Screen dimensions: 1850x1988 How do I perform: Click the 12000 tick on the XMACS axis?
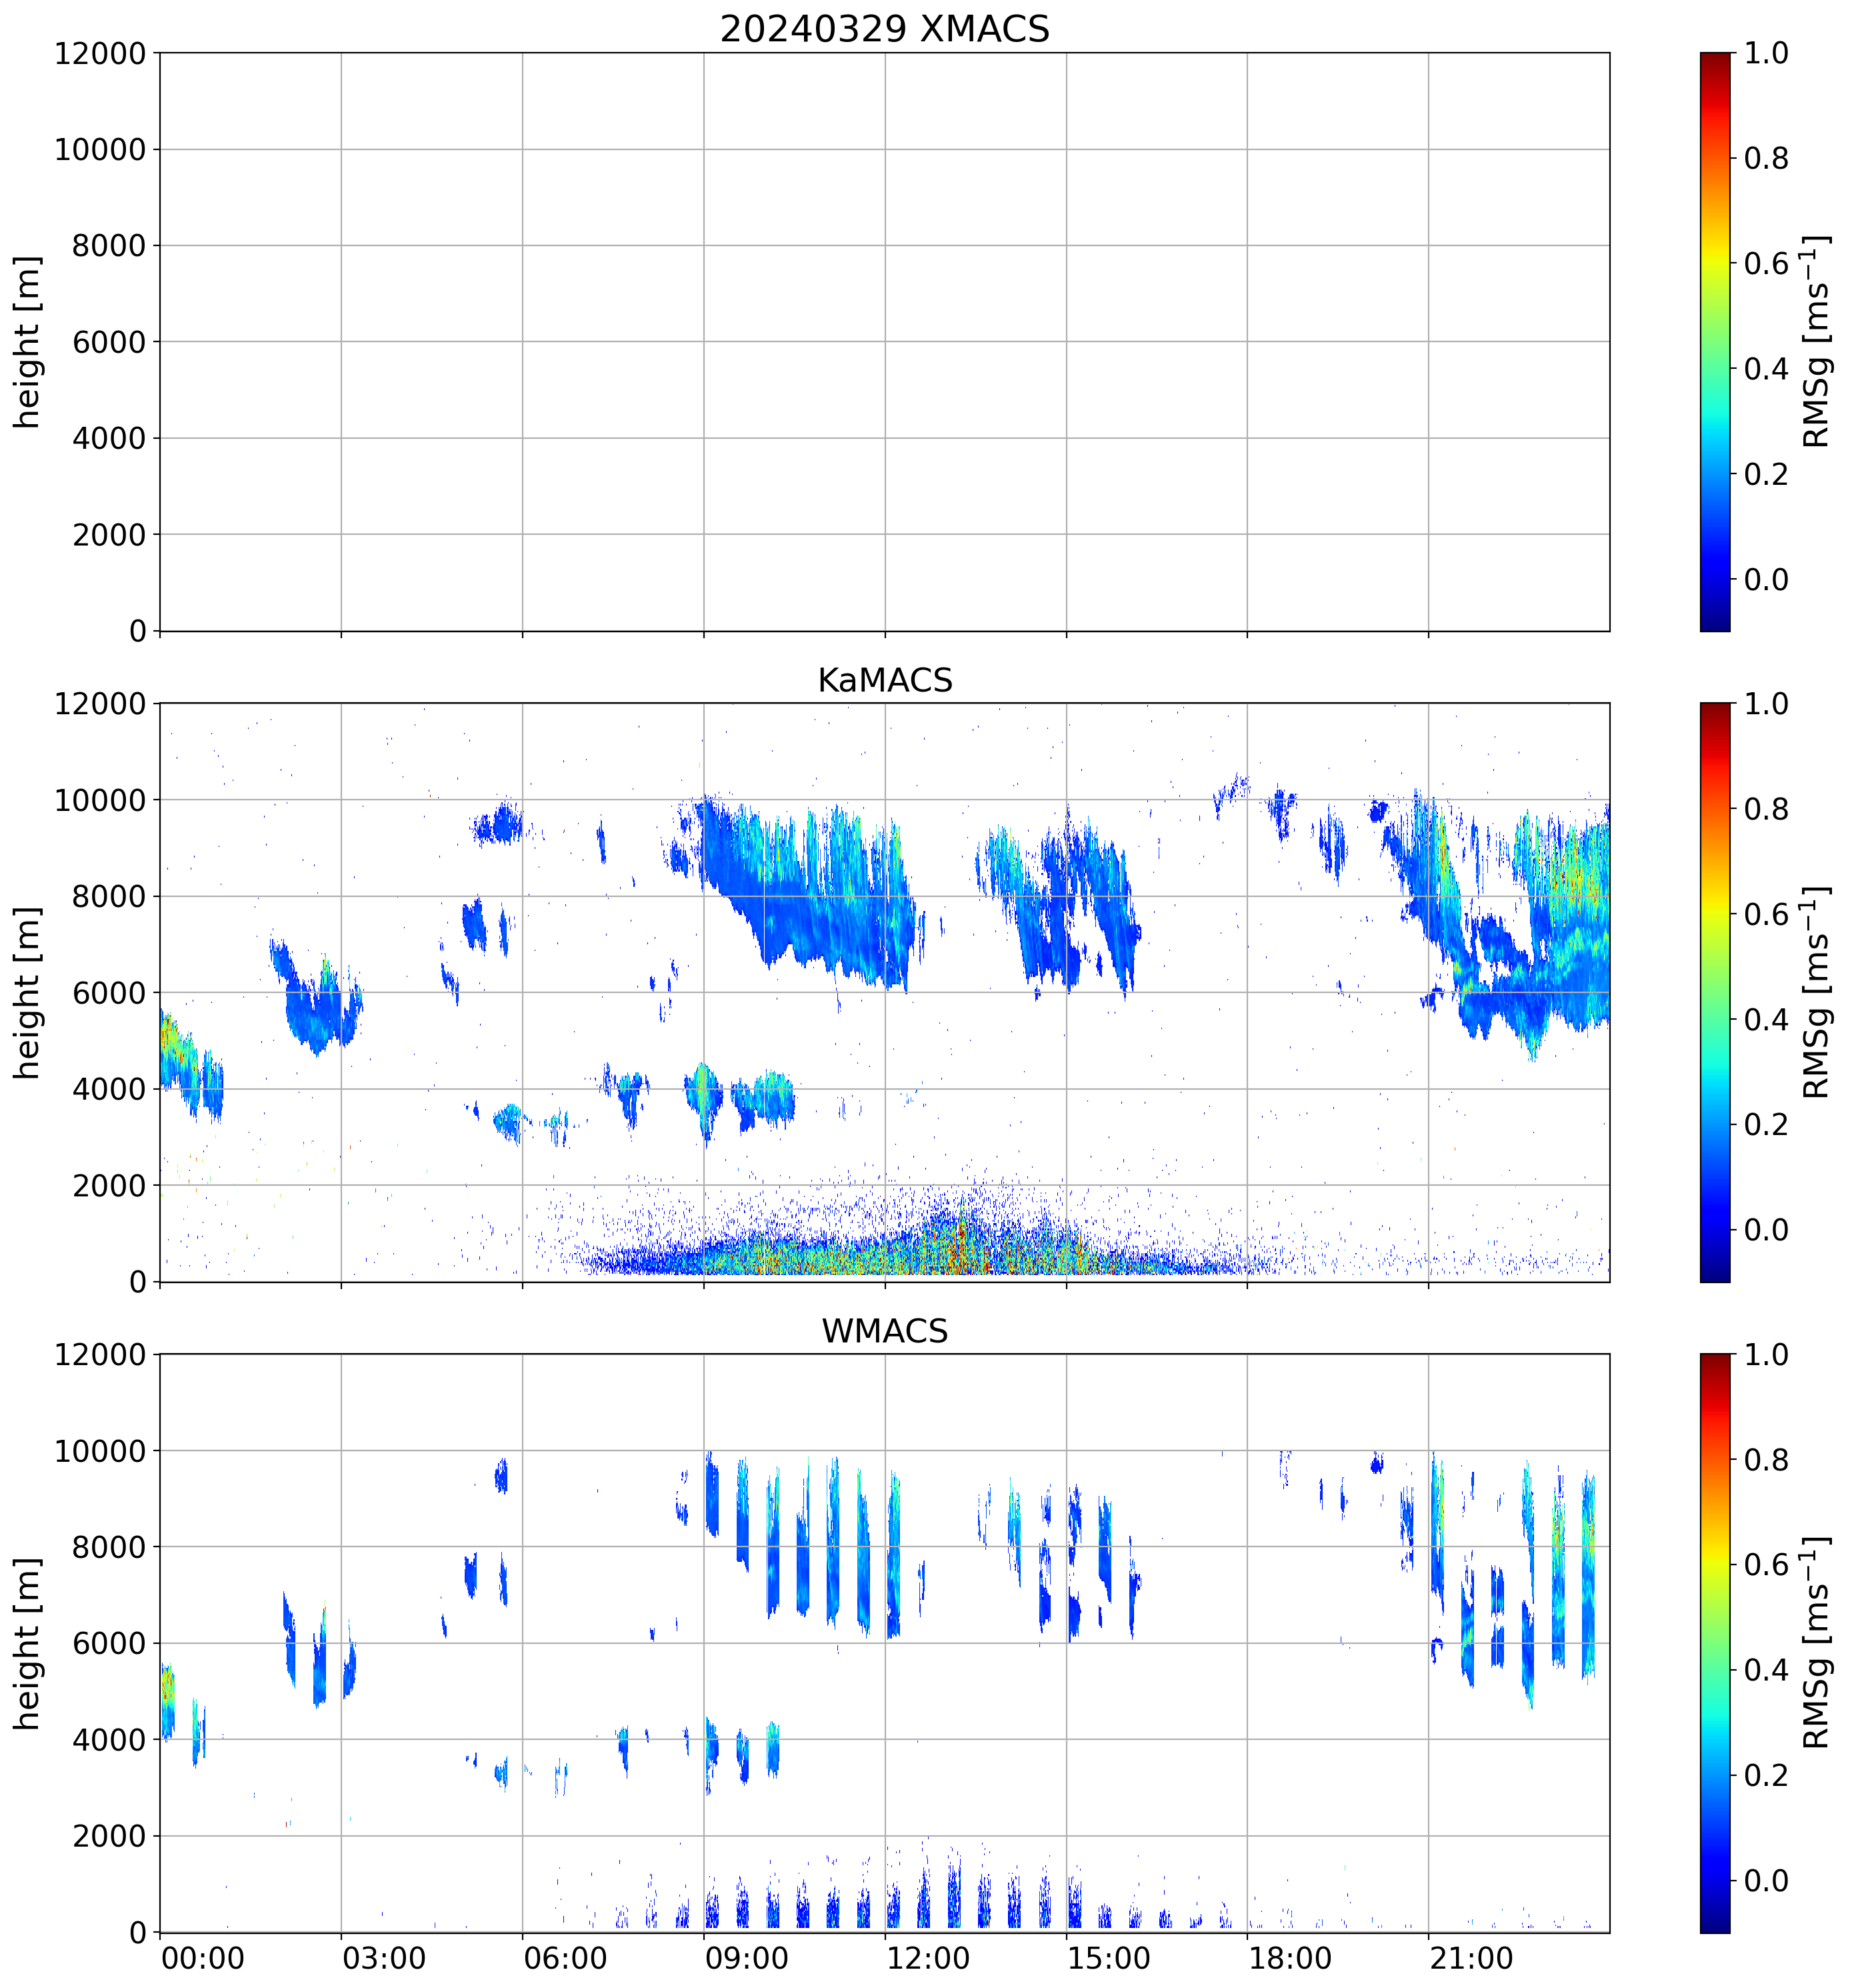(100, 53)
